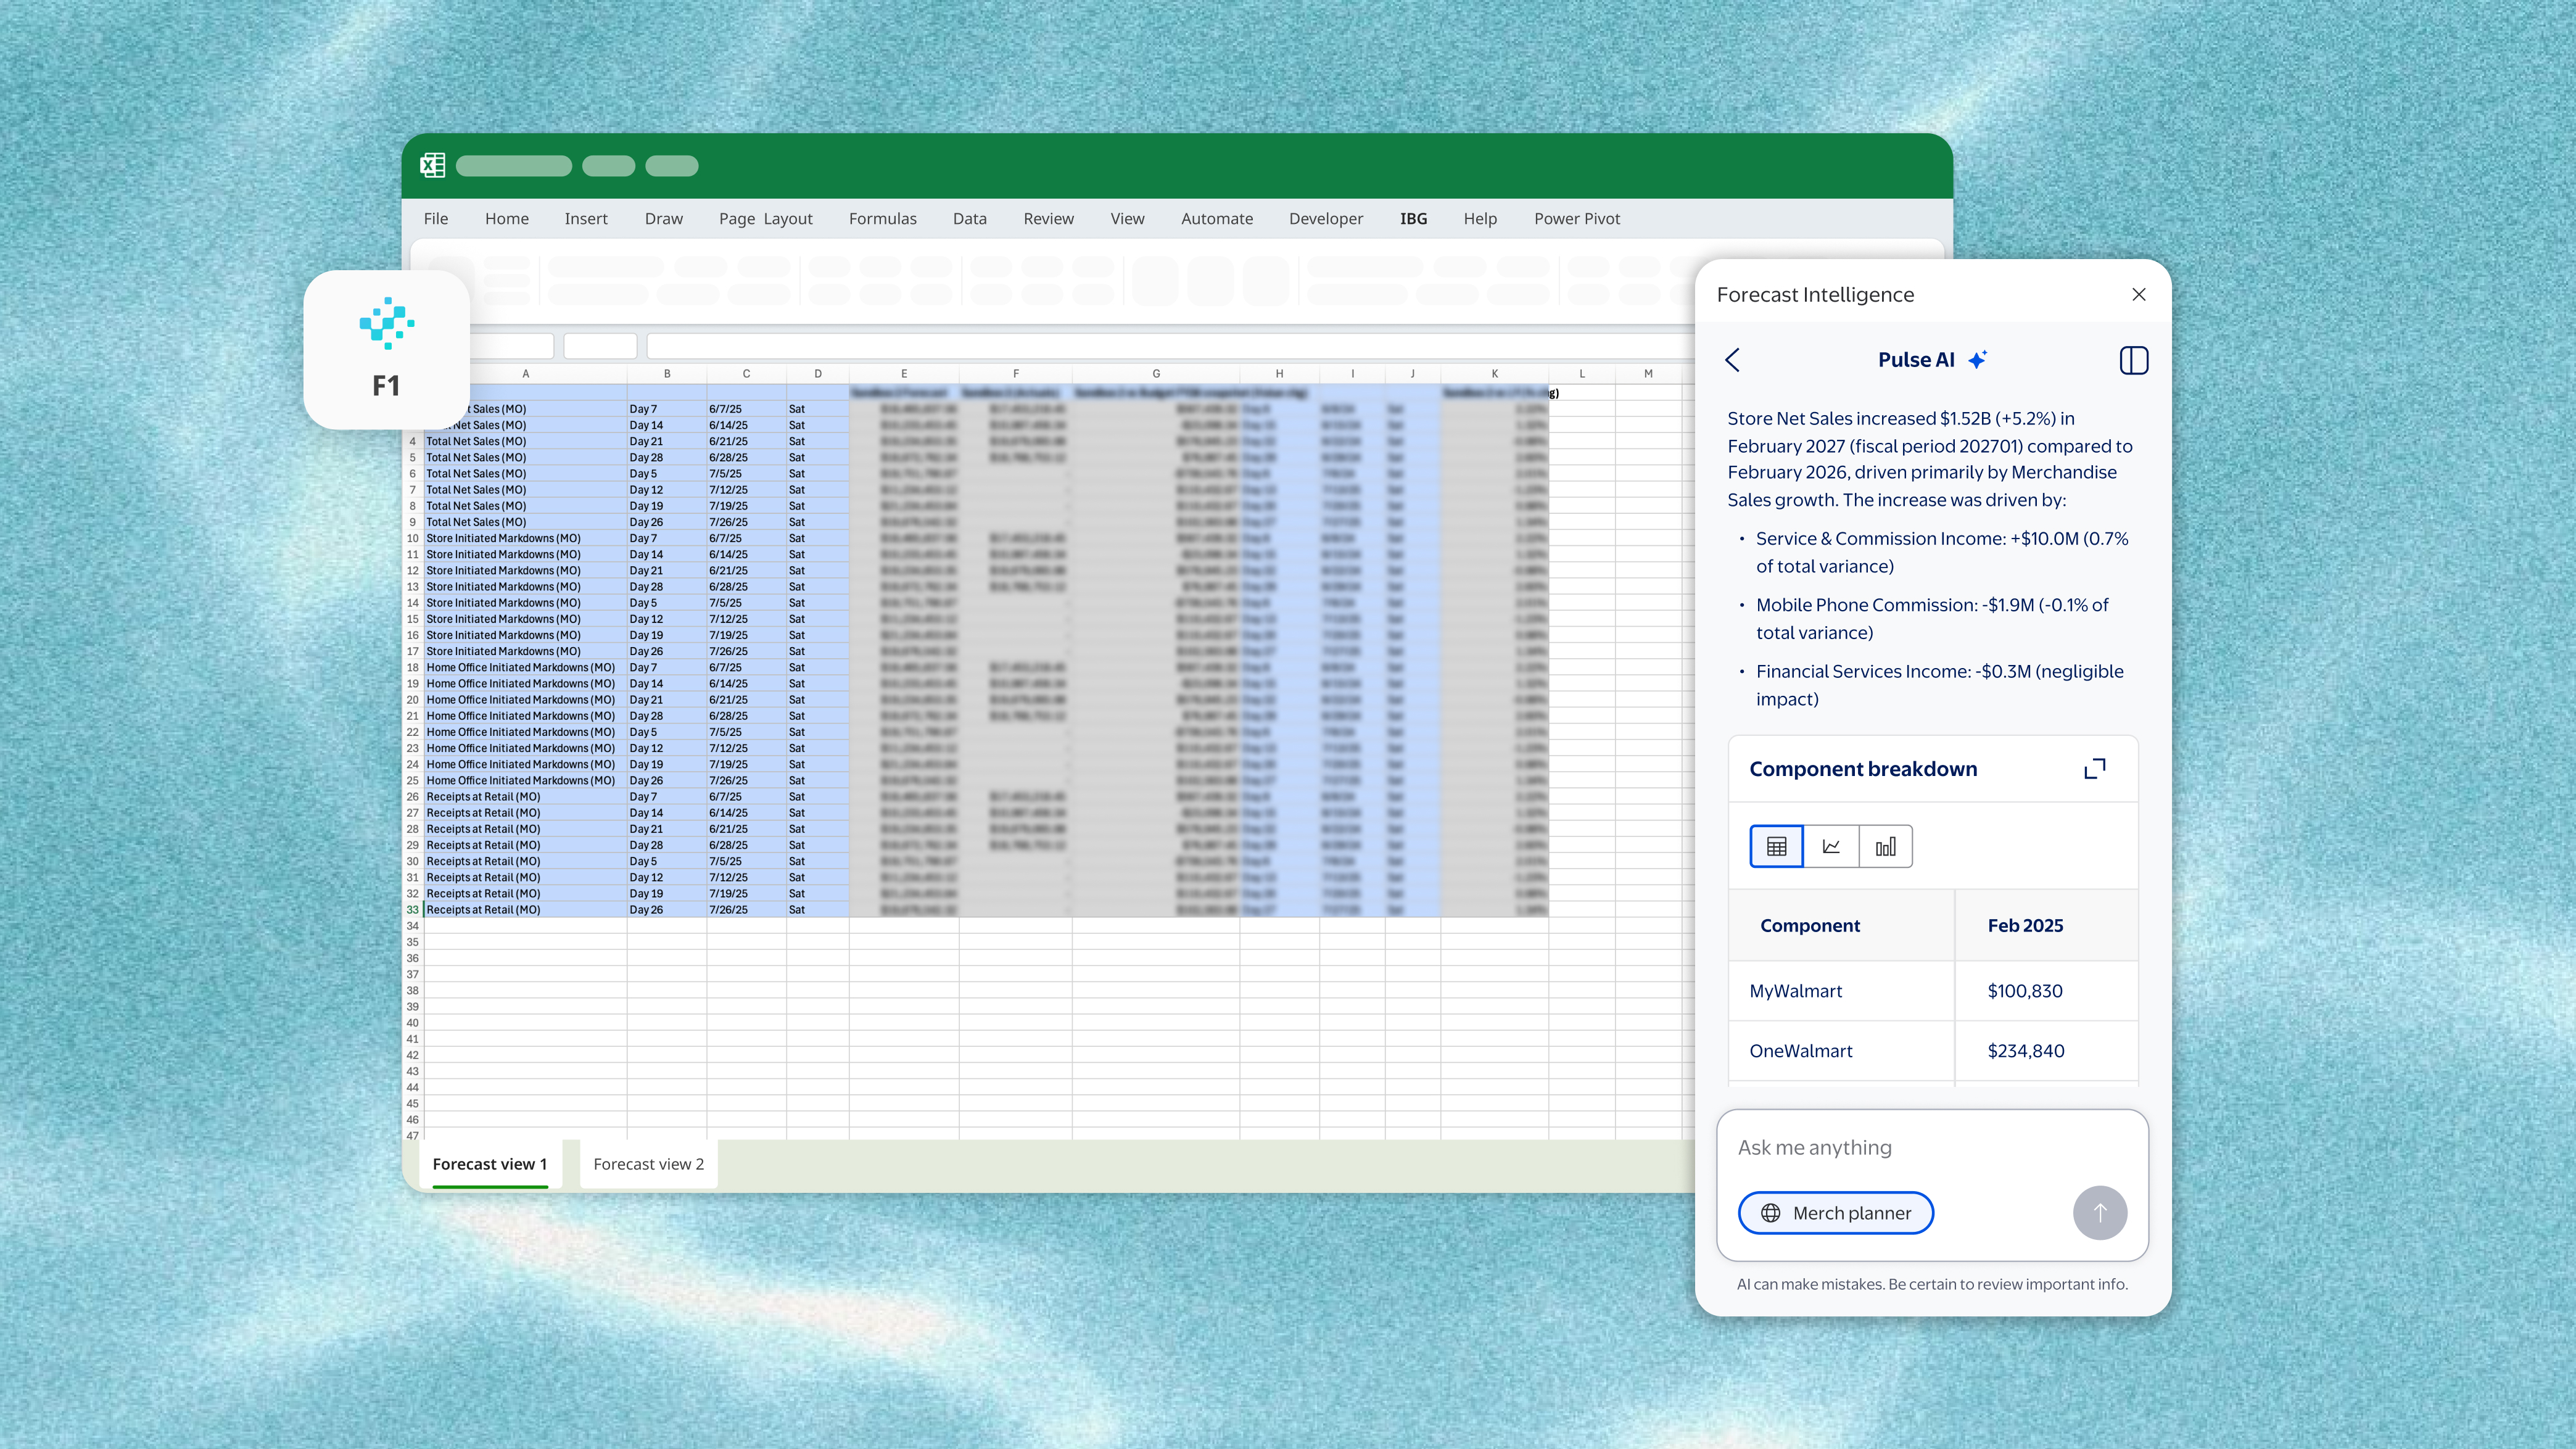
Task: Click Total Net Sales cell in row 4
Action: (x=525, y=441)
